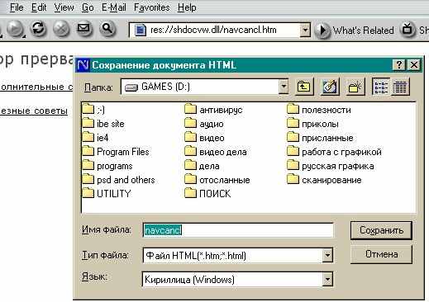Open the Help menu
Screen dimensions: 429x302
(x=187, y=7)
